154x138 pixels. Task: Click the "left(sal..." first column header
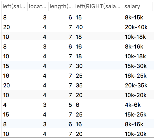[x=14, y=7]
